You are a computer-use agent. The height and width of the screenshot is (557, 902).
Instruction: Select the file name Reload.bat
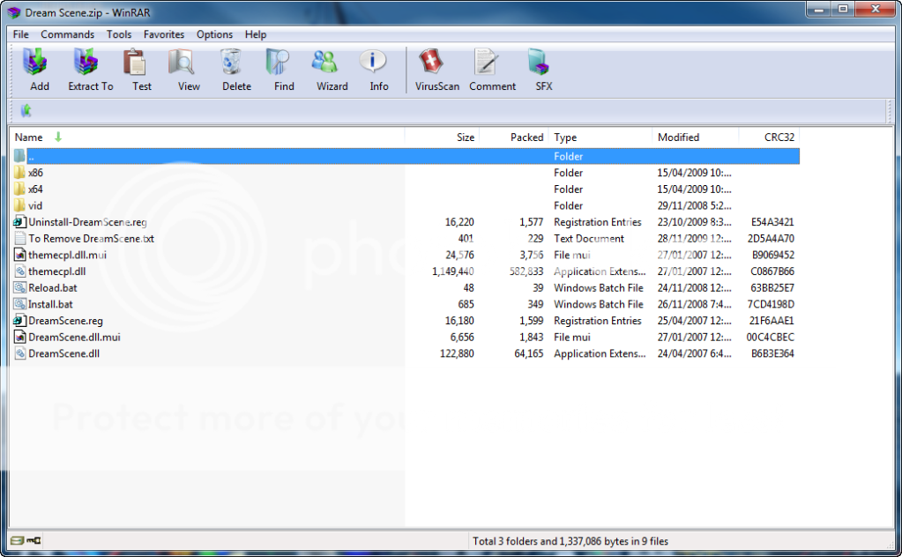click(52, 287)
